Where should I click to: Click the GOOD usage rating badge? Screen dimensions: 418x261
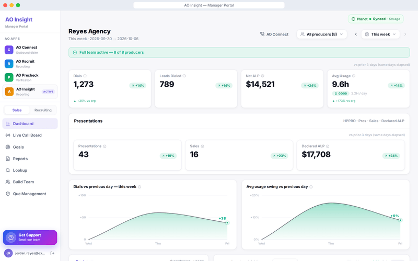tap(341, 93)
